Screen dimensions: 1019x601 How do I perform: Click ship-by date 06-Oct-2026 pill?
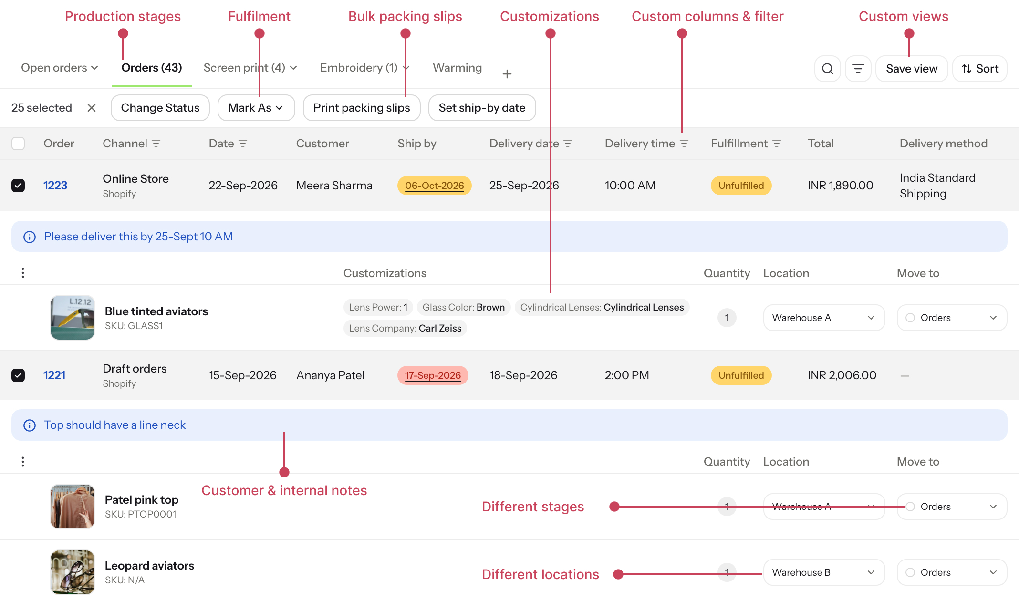tap(434, 186)
